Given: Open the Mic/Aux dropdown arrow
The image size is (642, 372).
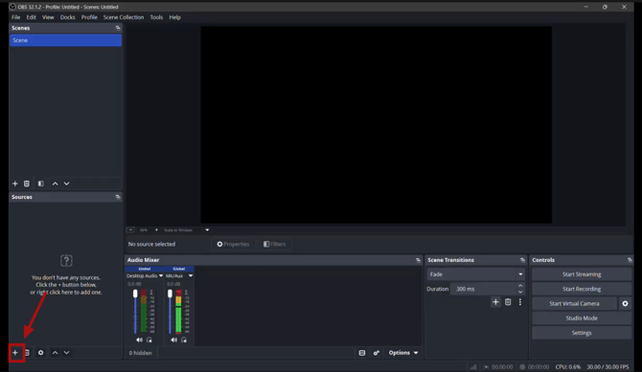Looking at the screenshot, I should click(x=191, y=276).
